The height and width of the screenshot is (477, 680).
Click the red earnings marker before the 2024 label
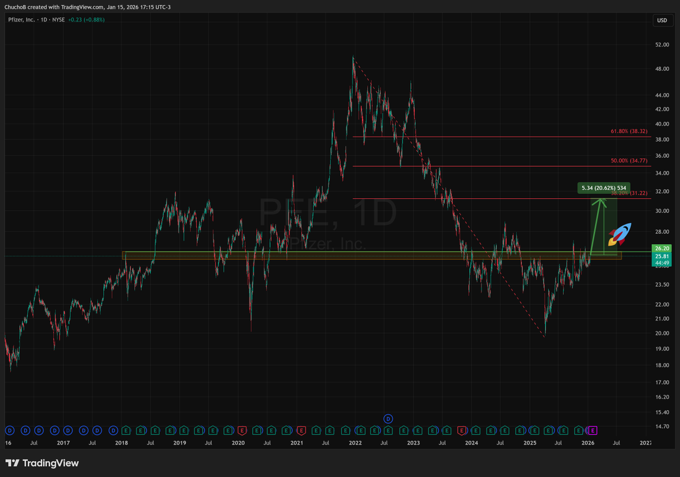point(462,430)
